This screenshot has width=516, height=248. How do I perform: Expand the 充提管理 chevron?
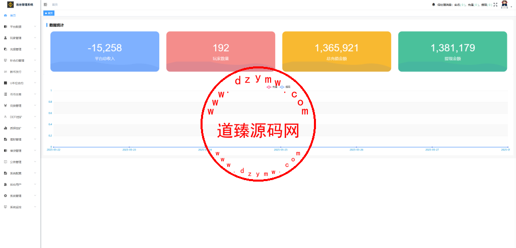click(35, 49)
